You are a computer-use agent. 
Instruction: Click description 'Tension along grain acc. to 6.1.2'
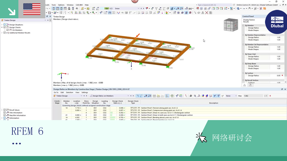(165, 108)
